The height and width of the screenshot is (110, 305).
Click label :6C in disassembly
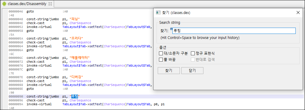tap(11, 54)
